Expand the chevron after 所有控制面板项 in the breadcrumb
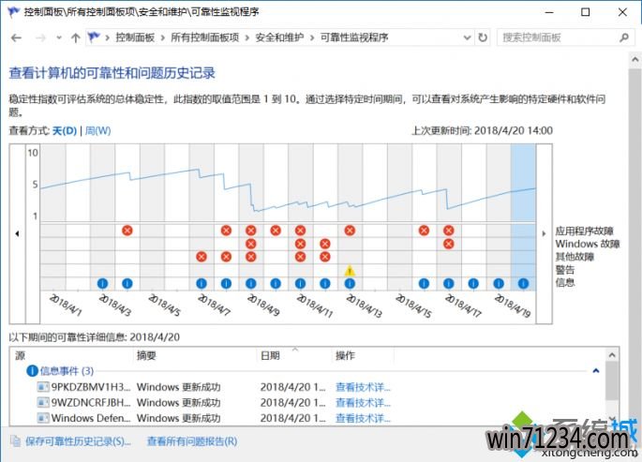 247,38
